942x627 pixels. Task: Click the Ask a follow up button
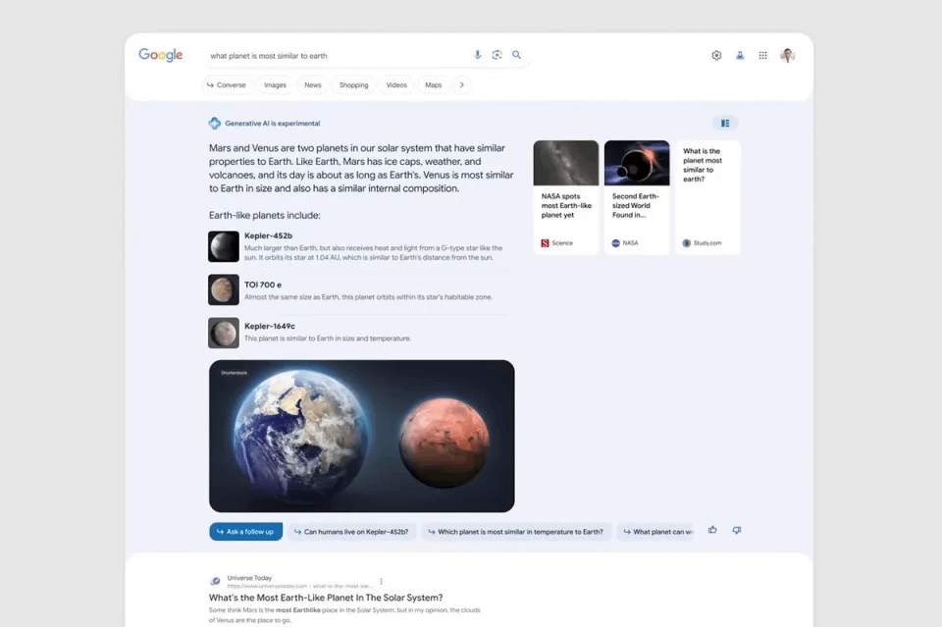tap(245, 532)
